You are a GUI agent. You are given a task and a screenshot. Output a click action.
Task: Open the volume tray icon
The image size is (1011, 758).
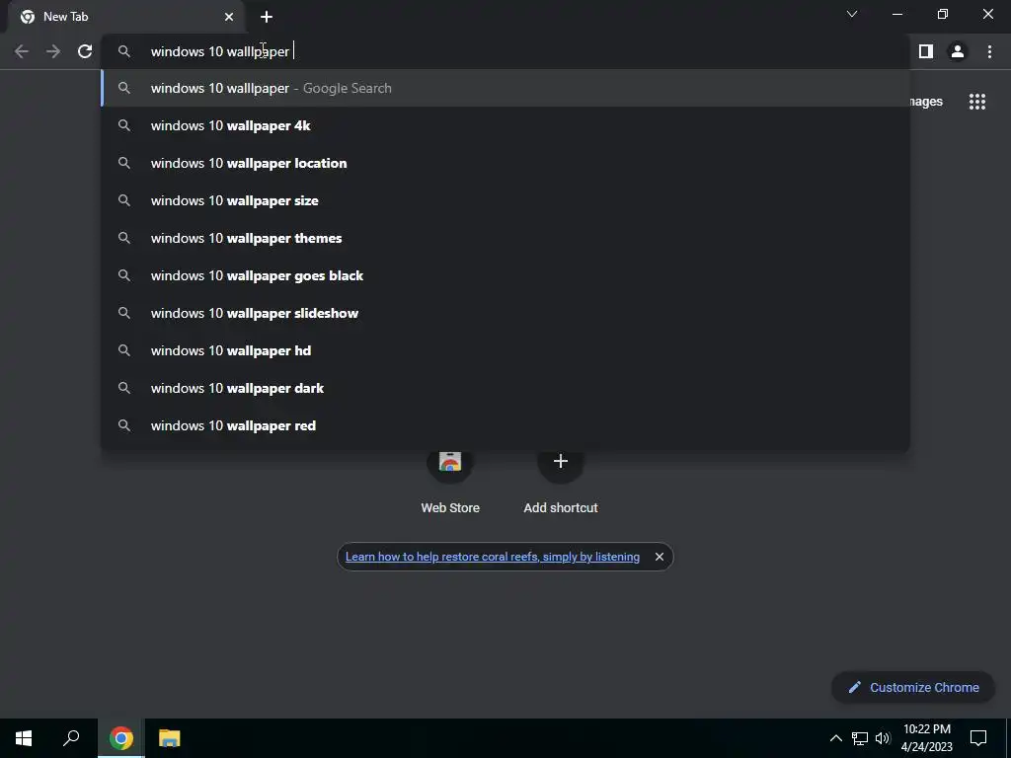click(883, 738)
